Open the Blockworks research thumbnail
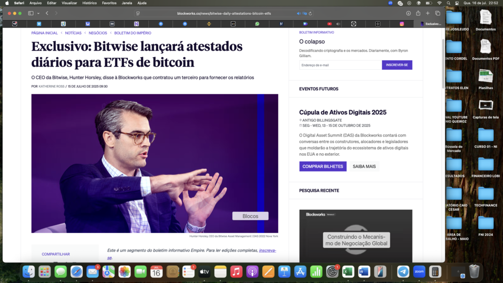This screenshot has height=283, width=503. (356, 236)
